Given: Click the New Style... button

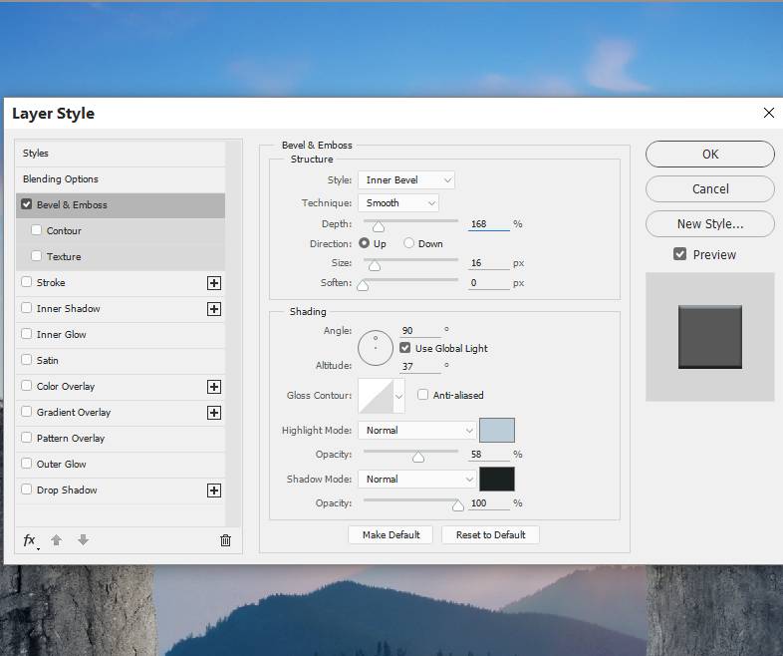Looking at the screenshot, I should 710,224.
